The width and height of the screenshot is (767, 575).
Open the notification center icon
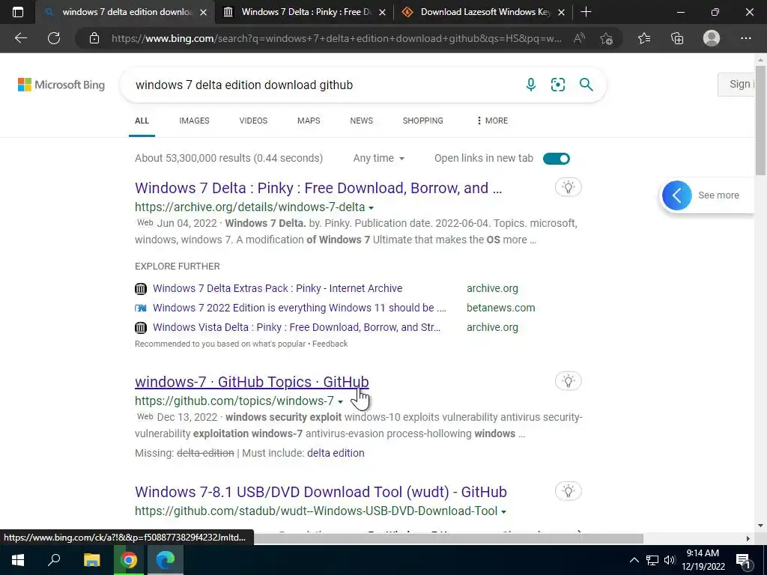click(743, 560)
